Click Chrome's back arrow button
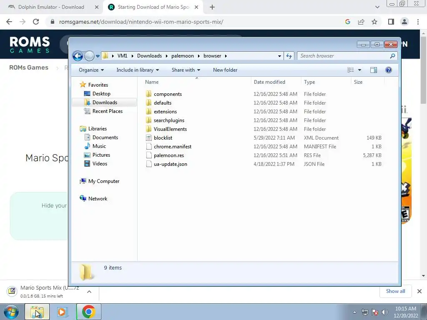This screenshot has width=427, height=320. (9, 22)
